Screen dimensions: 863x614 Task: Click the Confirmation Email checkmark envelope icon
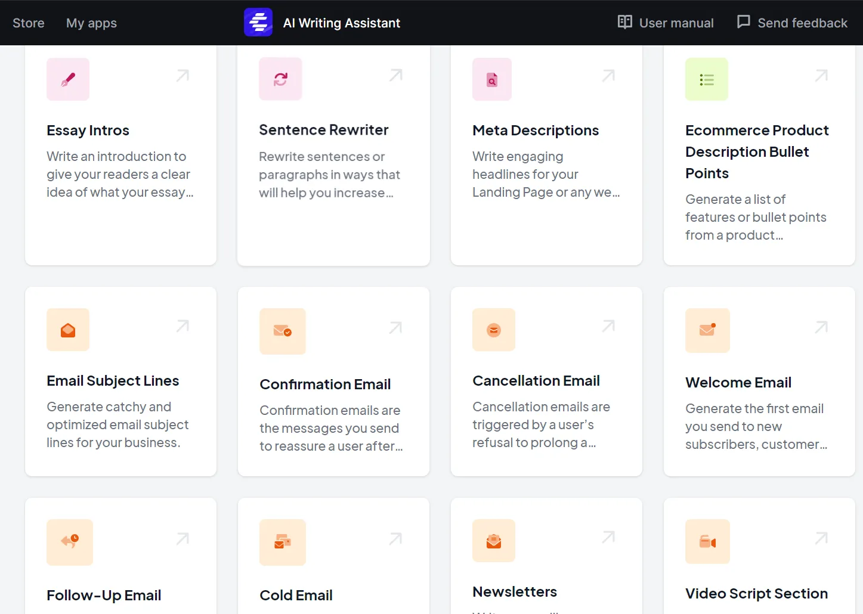[x=282, y=331]
